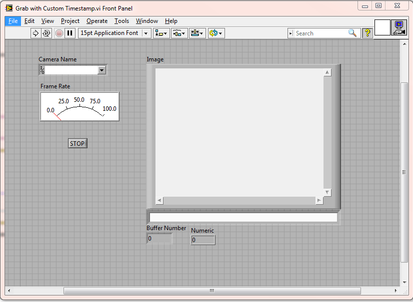Open the Resize Objects menu
The width and height of the screenshot is (413, 302).
197,33
